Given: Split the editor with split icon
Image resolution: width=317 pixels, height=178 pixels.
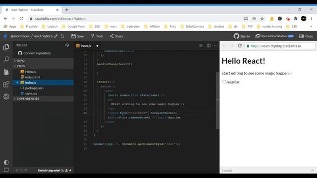Looking at the screenshot, I should pos(209,45).
